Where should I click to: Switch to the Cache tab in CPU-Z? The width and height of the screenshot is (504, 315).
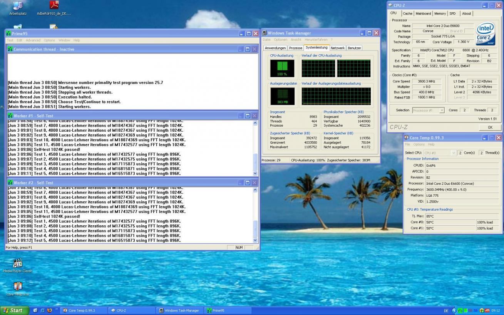click(x=407, y=13)
